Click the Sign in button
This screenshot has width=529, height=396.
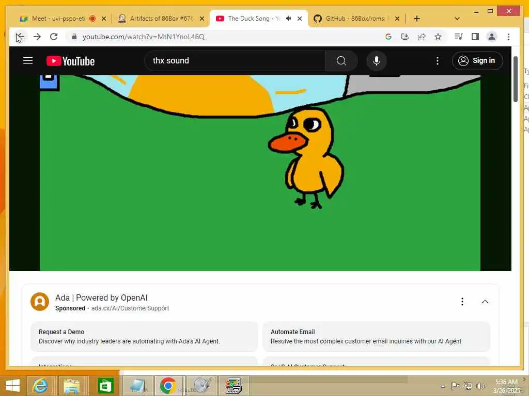tap(477, 61)
